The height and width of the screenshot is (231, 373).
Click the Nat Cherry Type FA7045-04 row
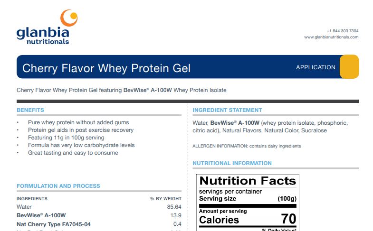[99, 224]
